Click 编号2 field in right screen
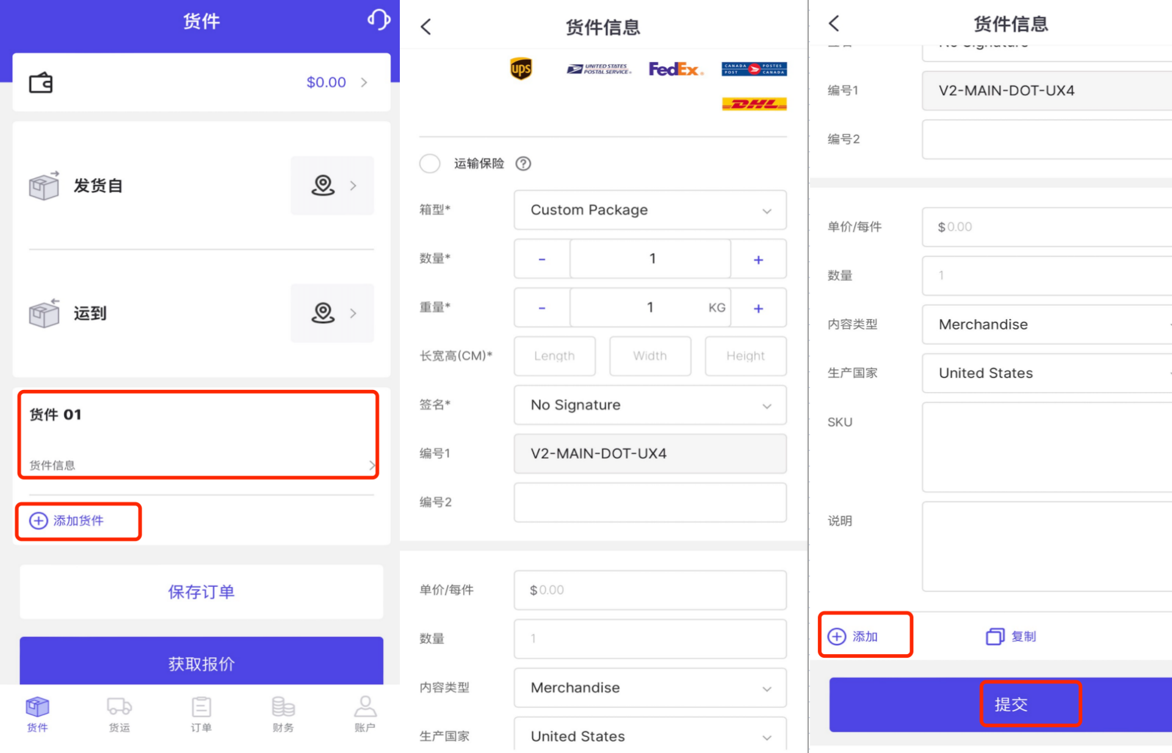Screen dimensions: 1172x753 pos(1047,139)
